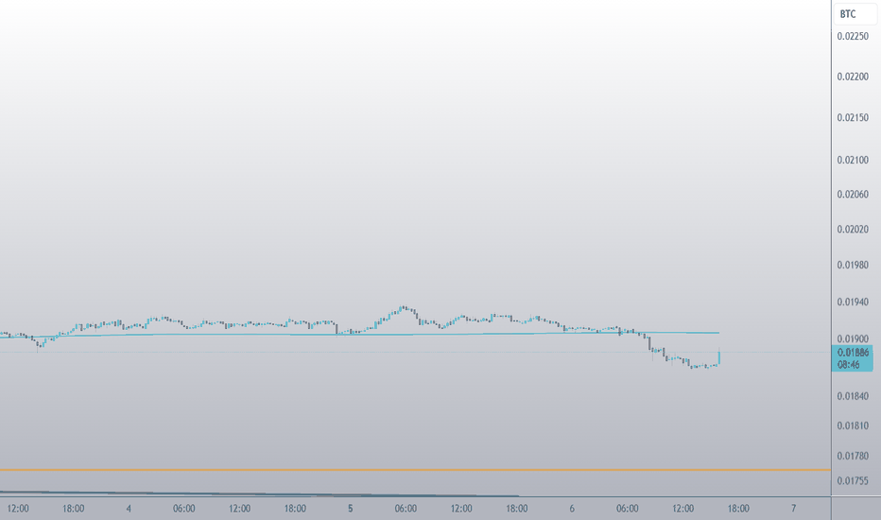Click the day 4 time axis label
Viewport: 881px width, 520px height.
129,509
